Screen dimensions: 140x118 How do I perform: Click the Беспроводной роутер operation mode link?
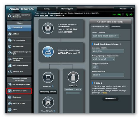57,13
